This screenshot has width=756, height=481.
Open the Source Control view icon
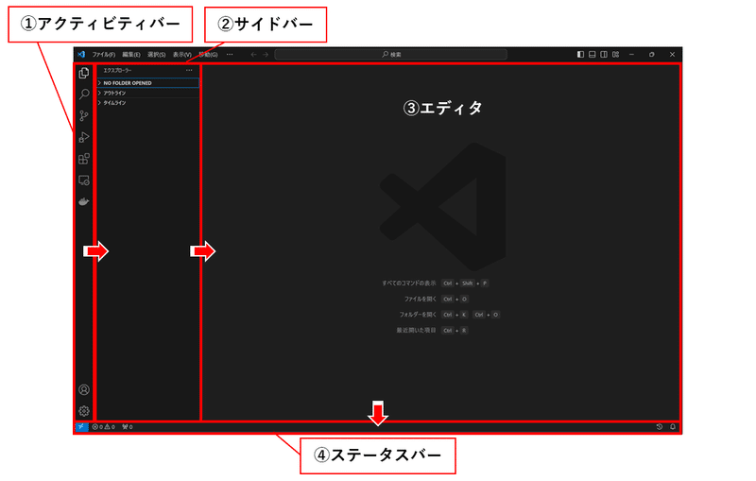[x=84, y=115]
